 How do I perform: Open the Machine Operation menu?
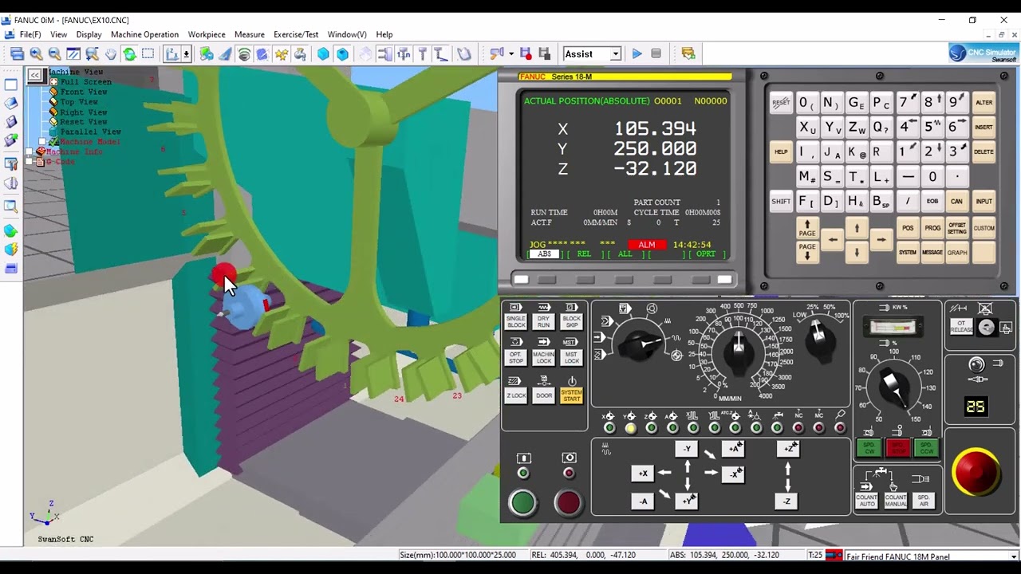pyautogui.click(x=144, y=34)
